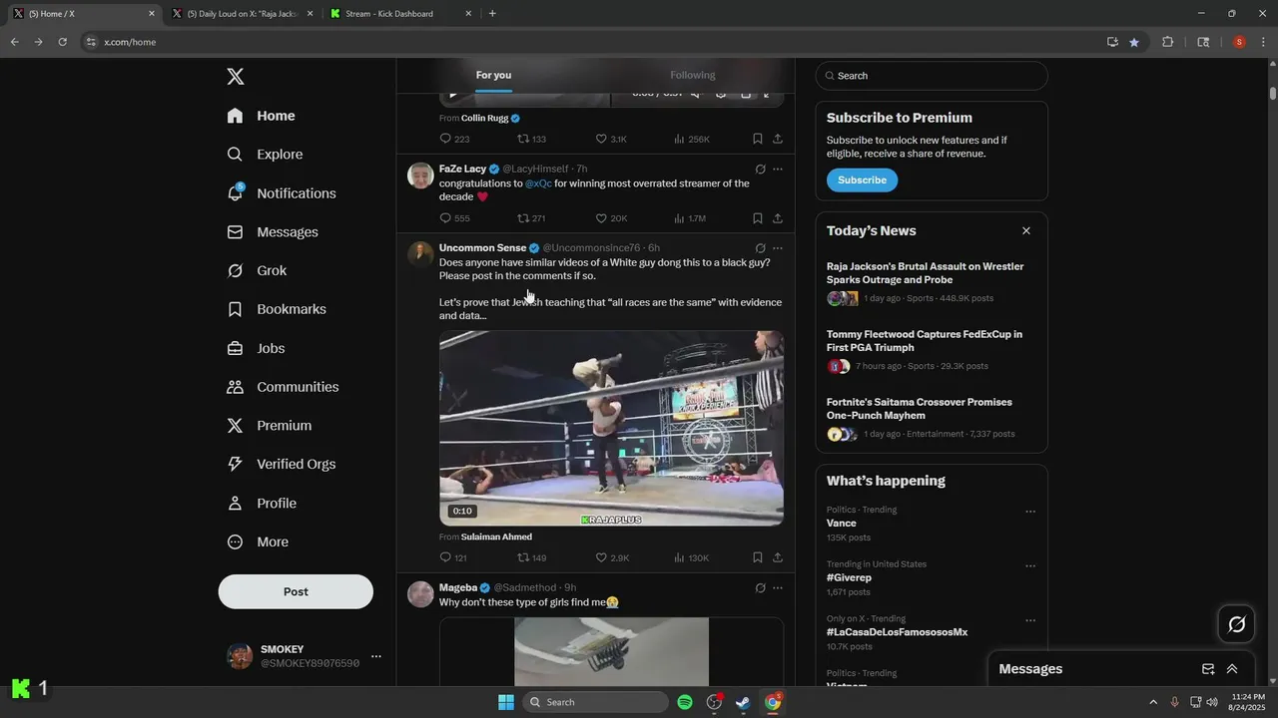Click the Windows Start button
Screen dimensions: 1278x718
point(506,702)
